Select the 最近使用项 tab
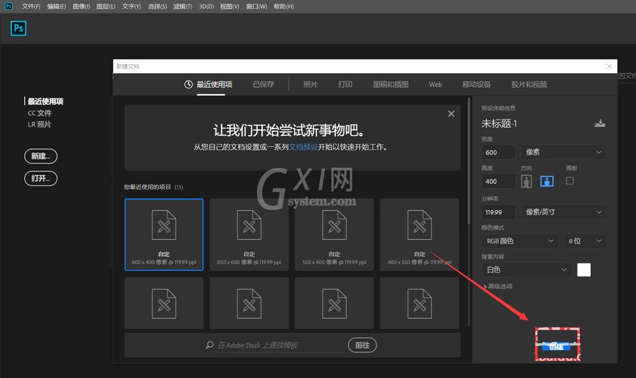 point(214,85)
